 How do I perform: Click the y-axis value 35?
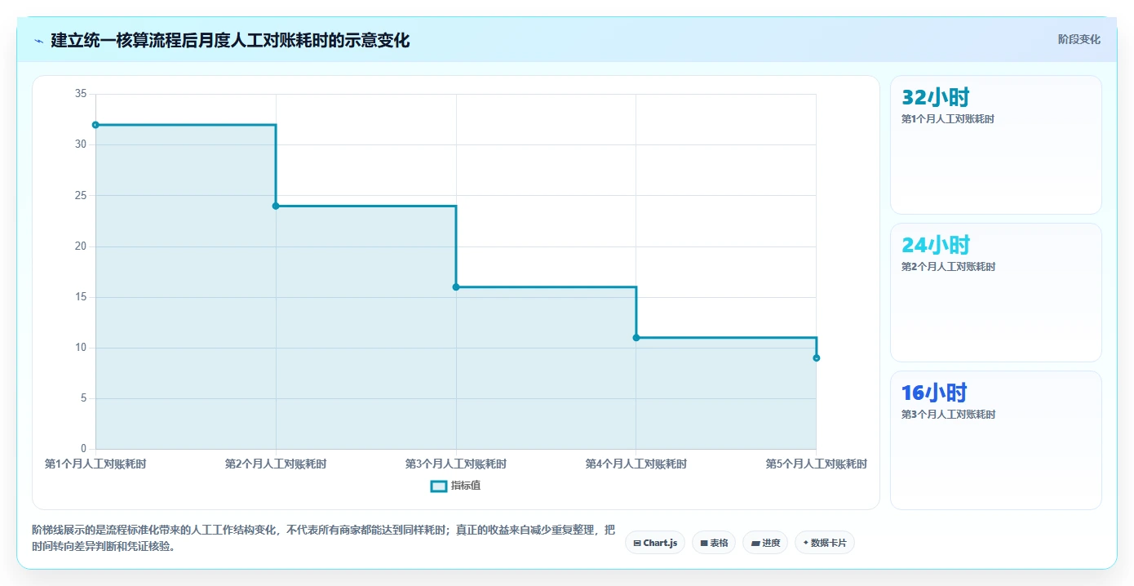coord(80,94)
